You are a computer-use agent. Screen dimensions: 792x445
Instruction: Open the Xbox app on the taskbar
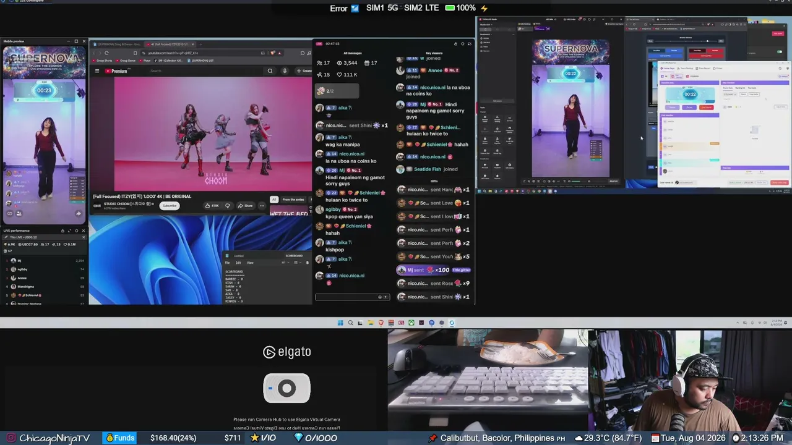click(411, 323)
